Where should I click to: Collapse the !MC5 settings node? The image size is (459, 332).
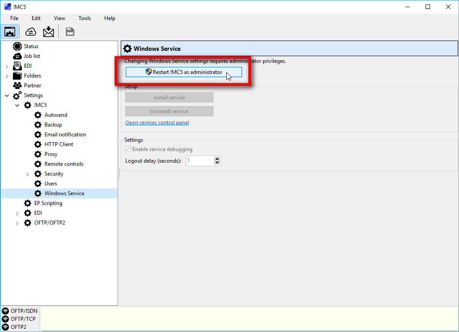(17, 106)
